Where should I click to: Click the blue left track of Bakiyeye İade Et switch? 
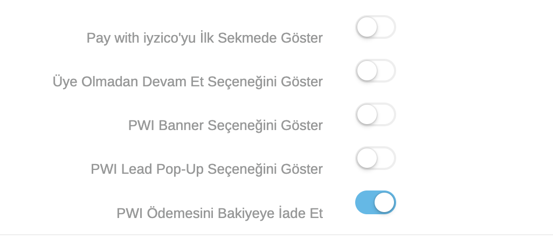(364, 202)
